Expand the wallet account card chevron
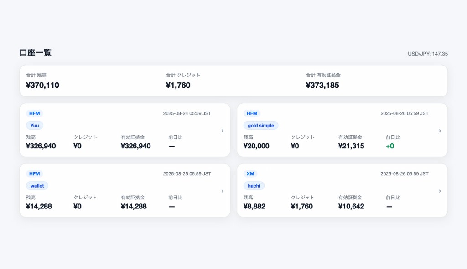This screenshot has height=269, width=467. click(x=223, y=191)
